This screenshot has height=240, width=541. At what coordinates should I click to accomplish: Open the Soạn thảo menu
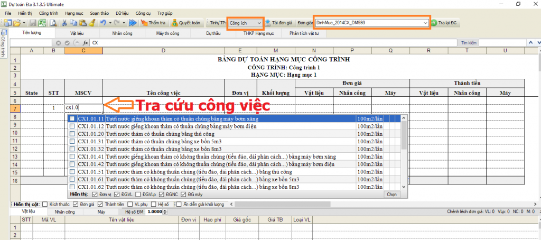[x=99, y=13]
